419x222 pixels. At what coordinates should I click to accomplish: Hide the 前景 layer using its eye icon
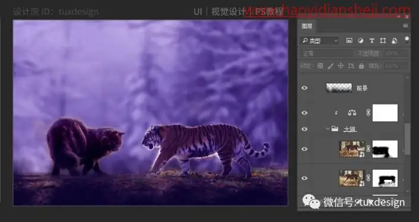tap(304, 88)
